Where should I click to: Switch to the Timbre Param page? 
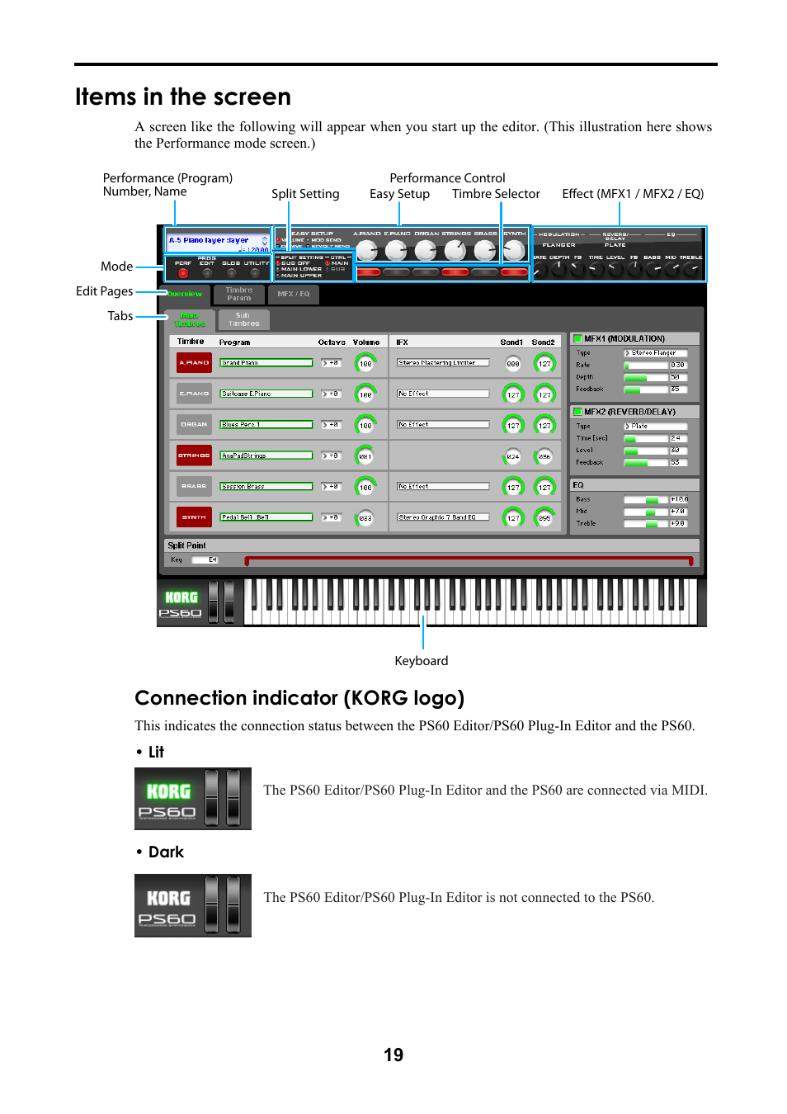pyautogui.click(x=239, y=295)
